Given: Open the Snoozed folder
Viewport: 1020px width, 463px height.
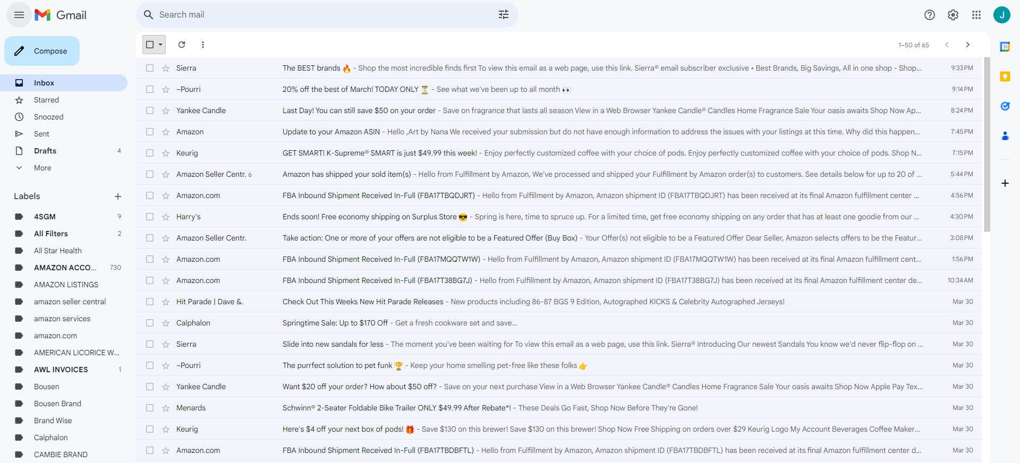Looking at the screenshot, I should coord(64,117).
